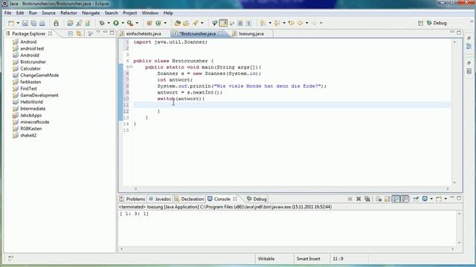Click the Open Task folder icon

coord(186,23)
